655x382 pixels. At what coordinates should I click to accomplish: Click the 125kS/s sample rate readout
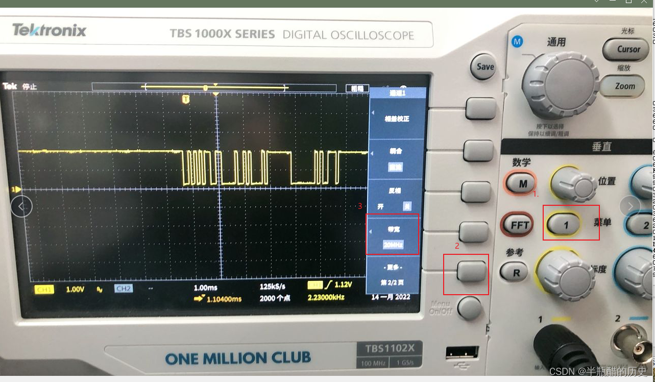coord(274,286)
